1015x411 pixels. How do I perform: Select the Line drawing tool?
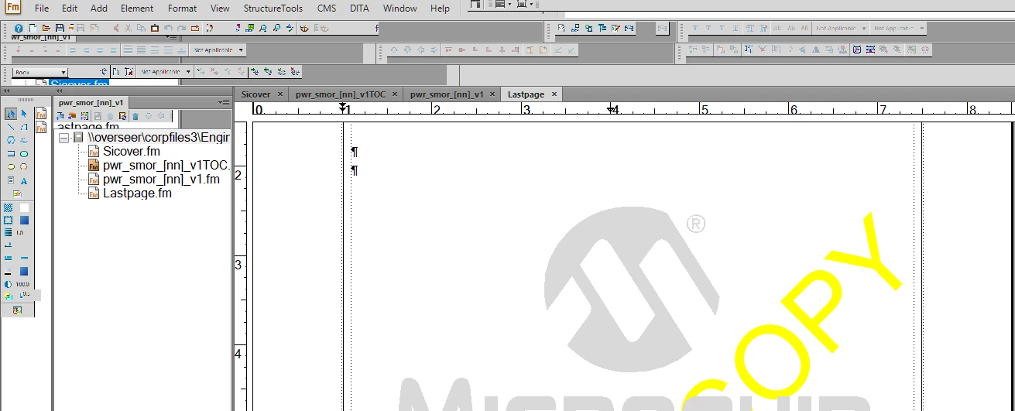[11, 127]
